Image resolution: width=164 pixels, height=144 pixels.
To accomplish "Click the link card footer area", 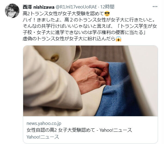I will [90, 130].
